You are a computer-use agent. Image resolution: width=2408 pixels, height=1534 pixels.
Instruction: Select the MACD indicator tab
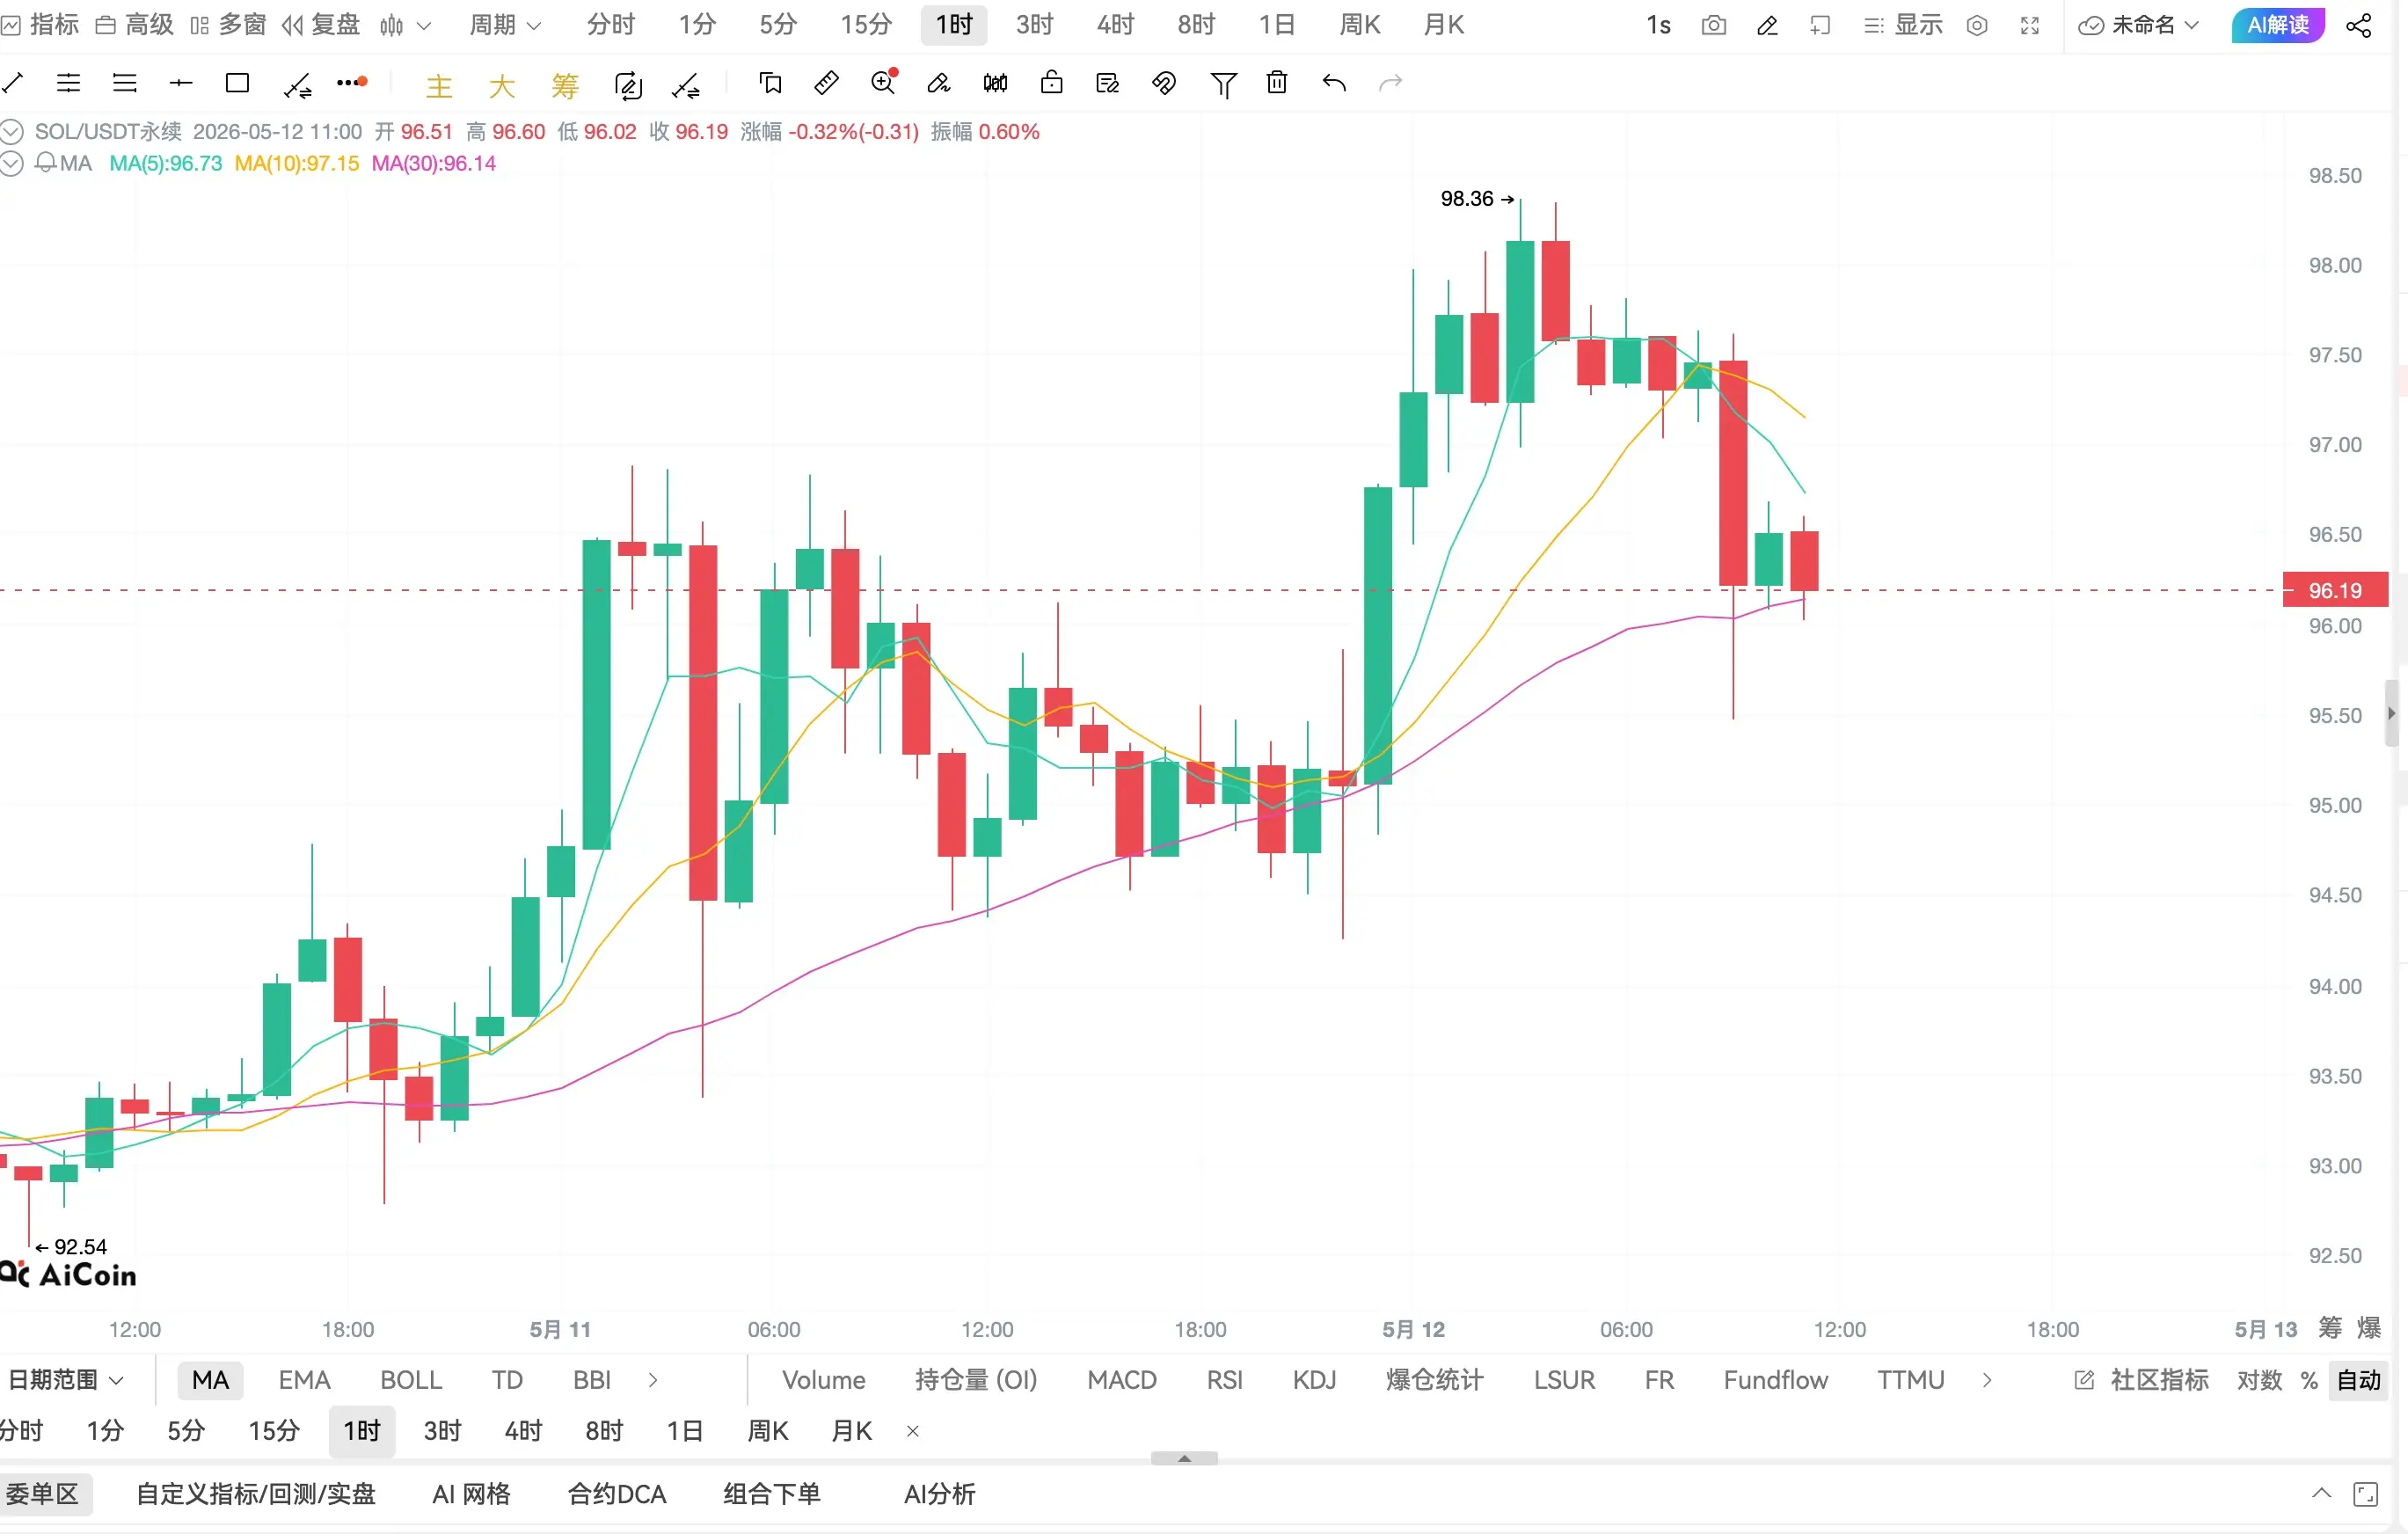[x=1122, y=1380]
